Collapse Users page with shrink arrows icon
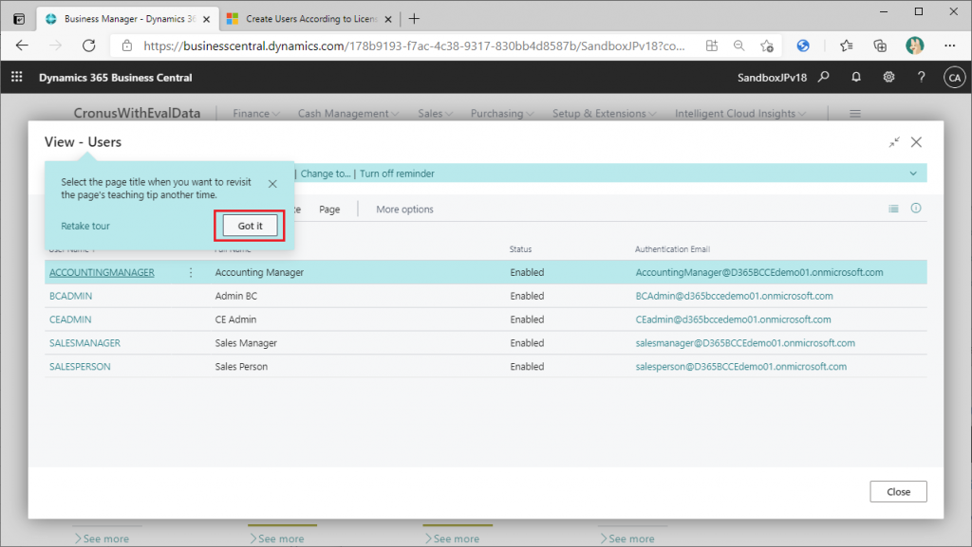This screenshot has height=547, width=972. (894, 142)
